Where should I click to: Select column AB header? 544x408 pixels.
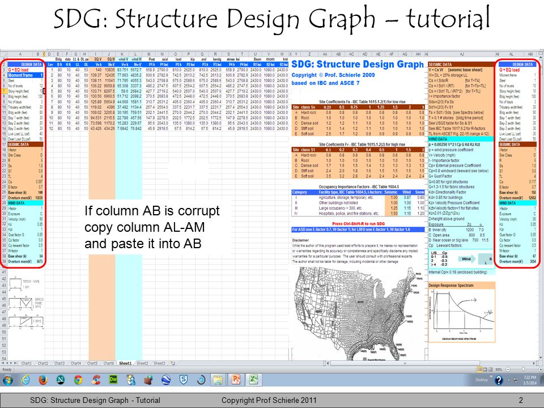(x=338, y=54)
